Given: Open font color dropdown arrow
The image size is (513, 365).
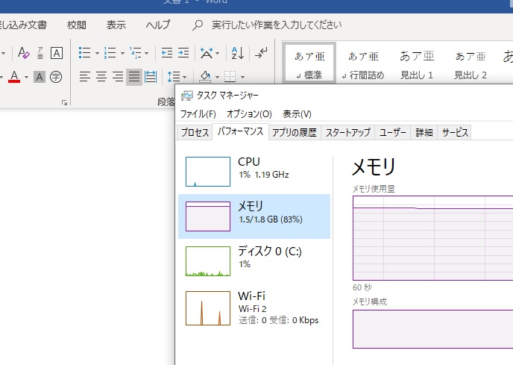Looking at the screenshot, I should tap(27, 78).
